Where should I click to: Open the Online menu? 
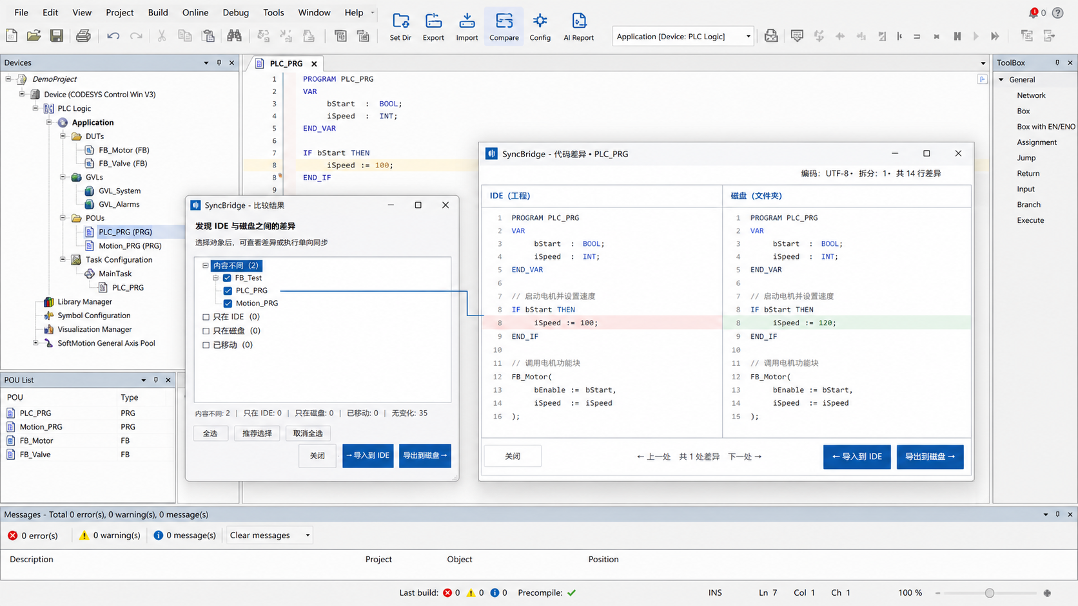tap(195, 12)
